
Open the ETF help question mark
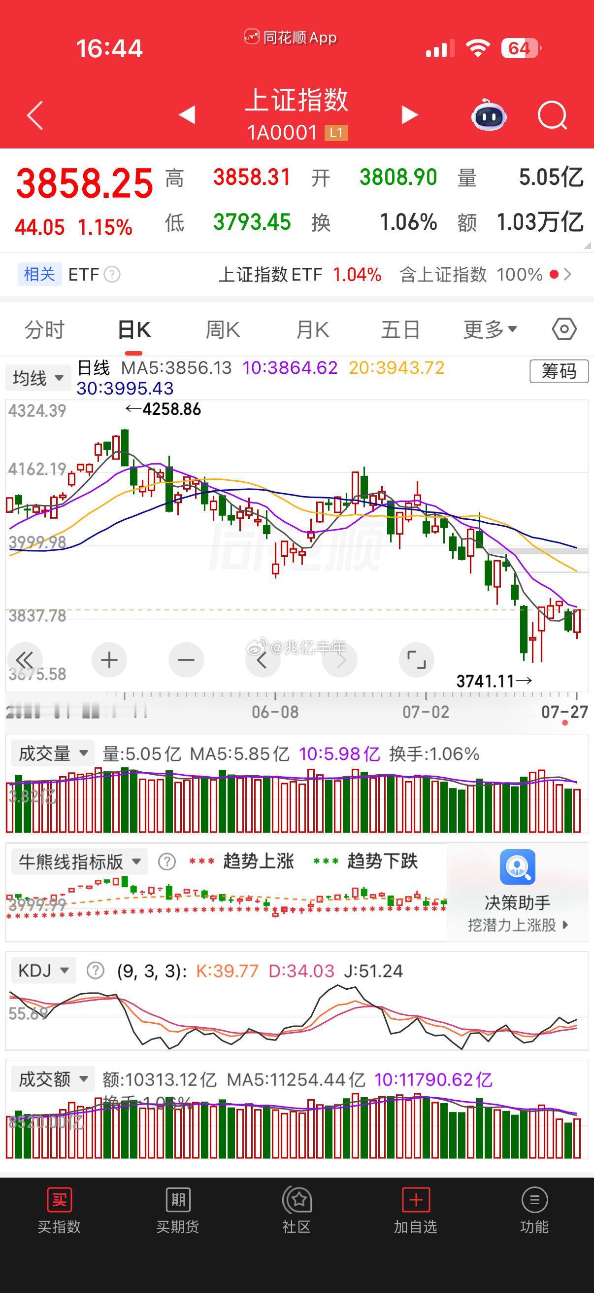point(112,275)
